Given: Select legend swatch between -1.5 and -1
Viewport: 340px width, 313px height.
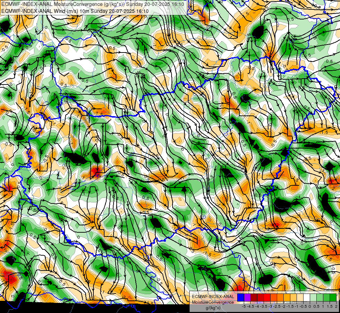Looking at the screenshot, I should [x=293, y=297].
